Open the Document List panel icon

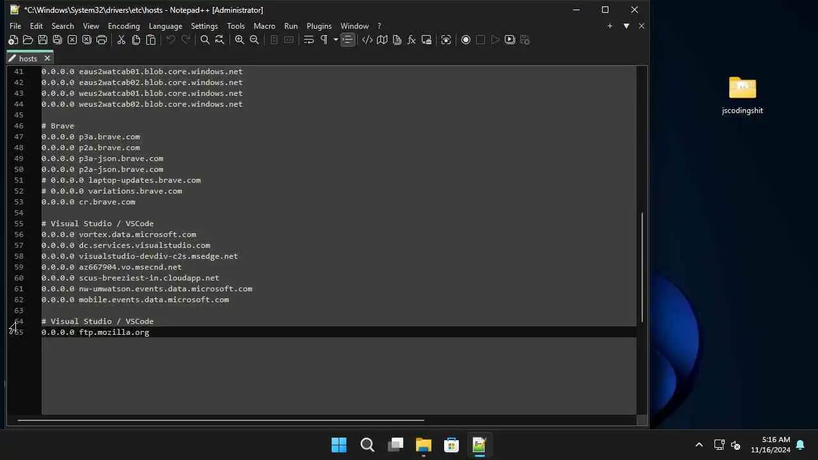point(397,40)
